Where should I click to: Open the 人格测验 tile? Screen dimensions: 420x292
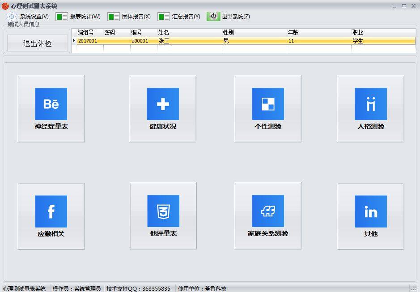[x=371, y=108]
